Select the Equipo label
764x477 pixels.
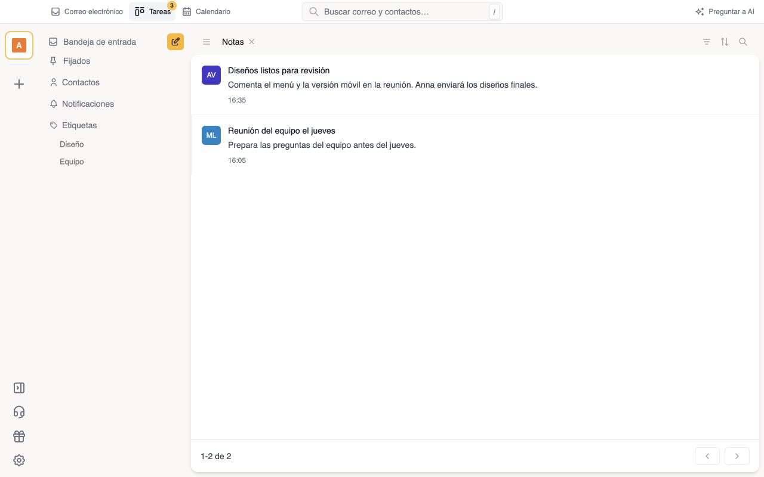pyautogui.click(x=72, y=162)
